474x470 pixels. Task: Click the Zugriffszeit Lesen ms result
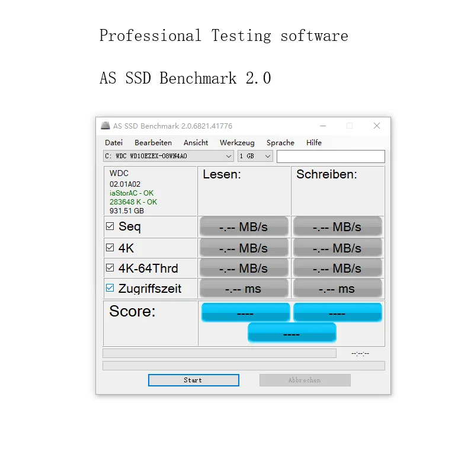click(x=244, y=289)
